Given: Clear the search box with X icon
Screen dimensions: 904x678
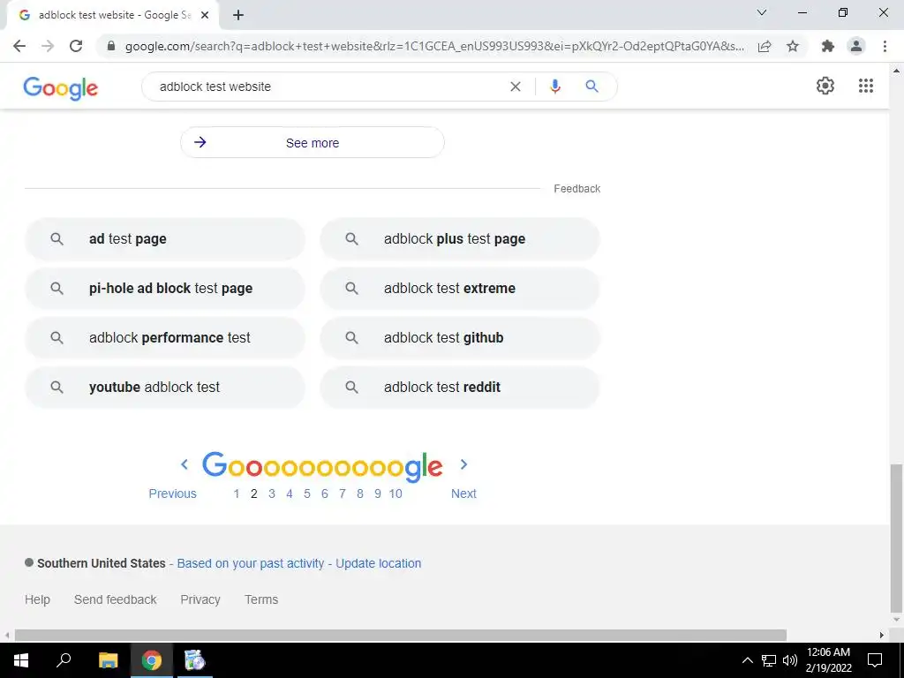Looking at the screenshot, I should coord(516,87).
